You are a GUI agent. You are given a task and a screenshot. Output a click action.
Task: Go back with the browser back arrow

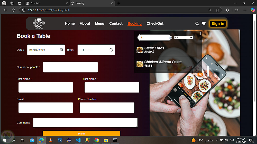coord(5,10)
